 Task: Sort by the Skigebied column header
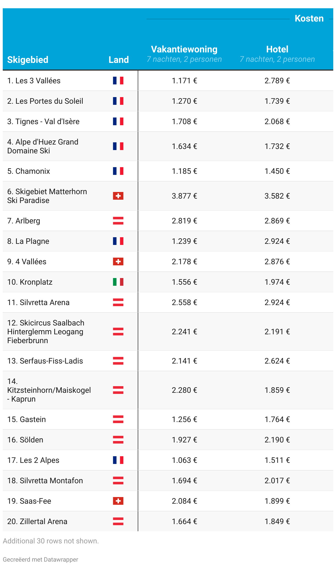(x=28, y=60)
